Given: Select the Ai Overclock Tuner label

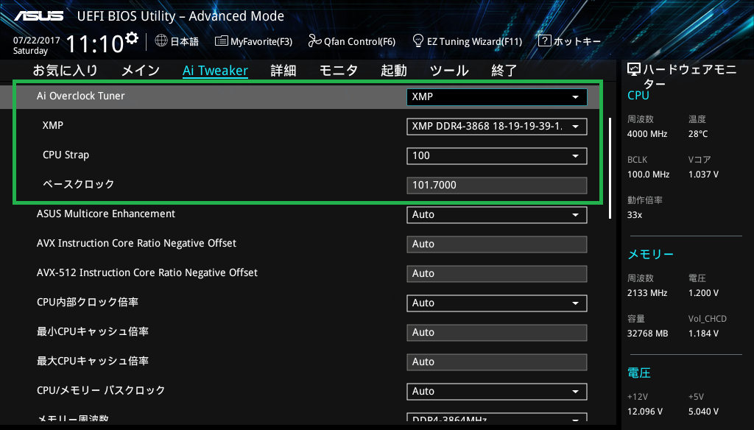Looking at the screenshot, I should 81,96.
